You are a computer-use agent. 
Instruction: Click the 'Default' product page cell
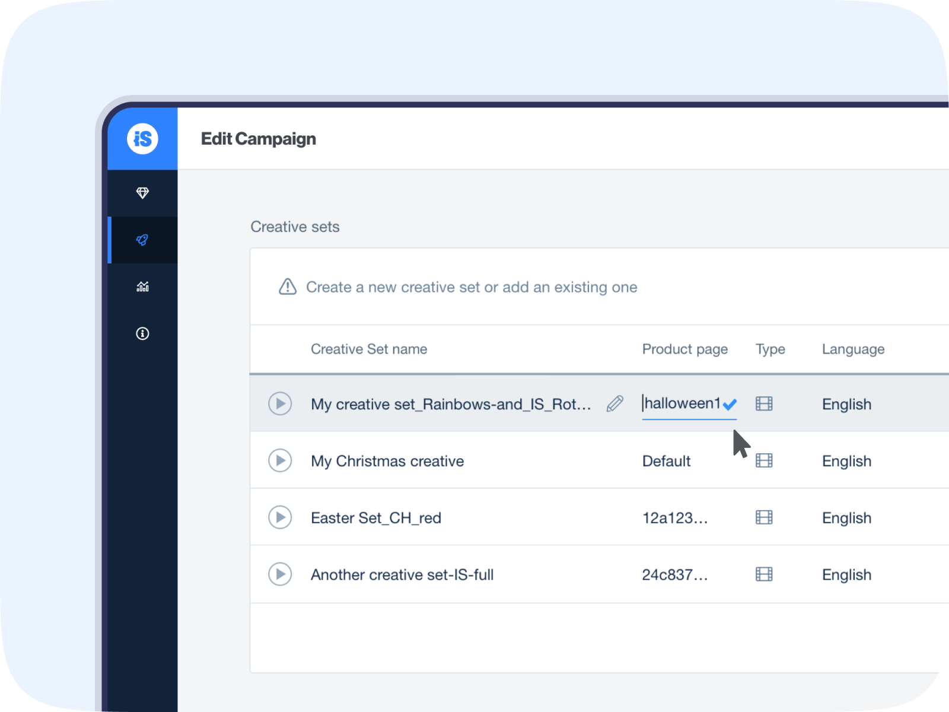coord(666,461)
